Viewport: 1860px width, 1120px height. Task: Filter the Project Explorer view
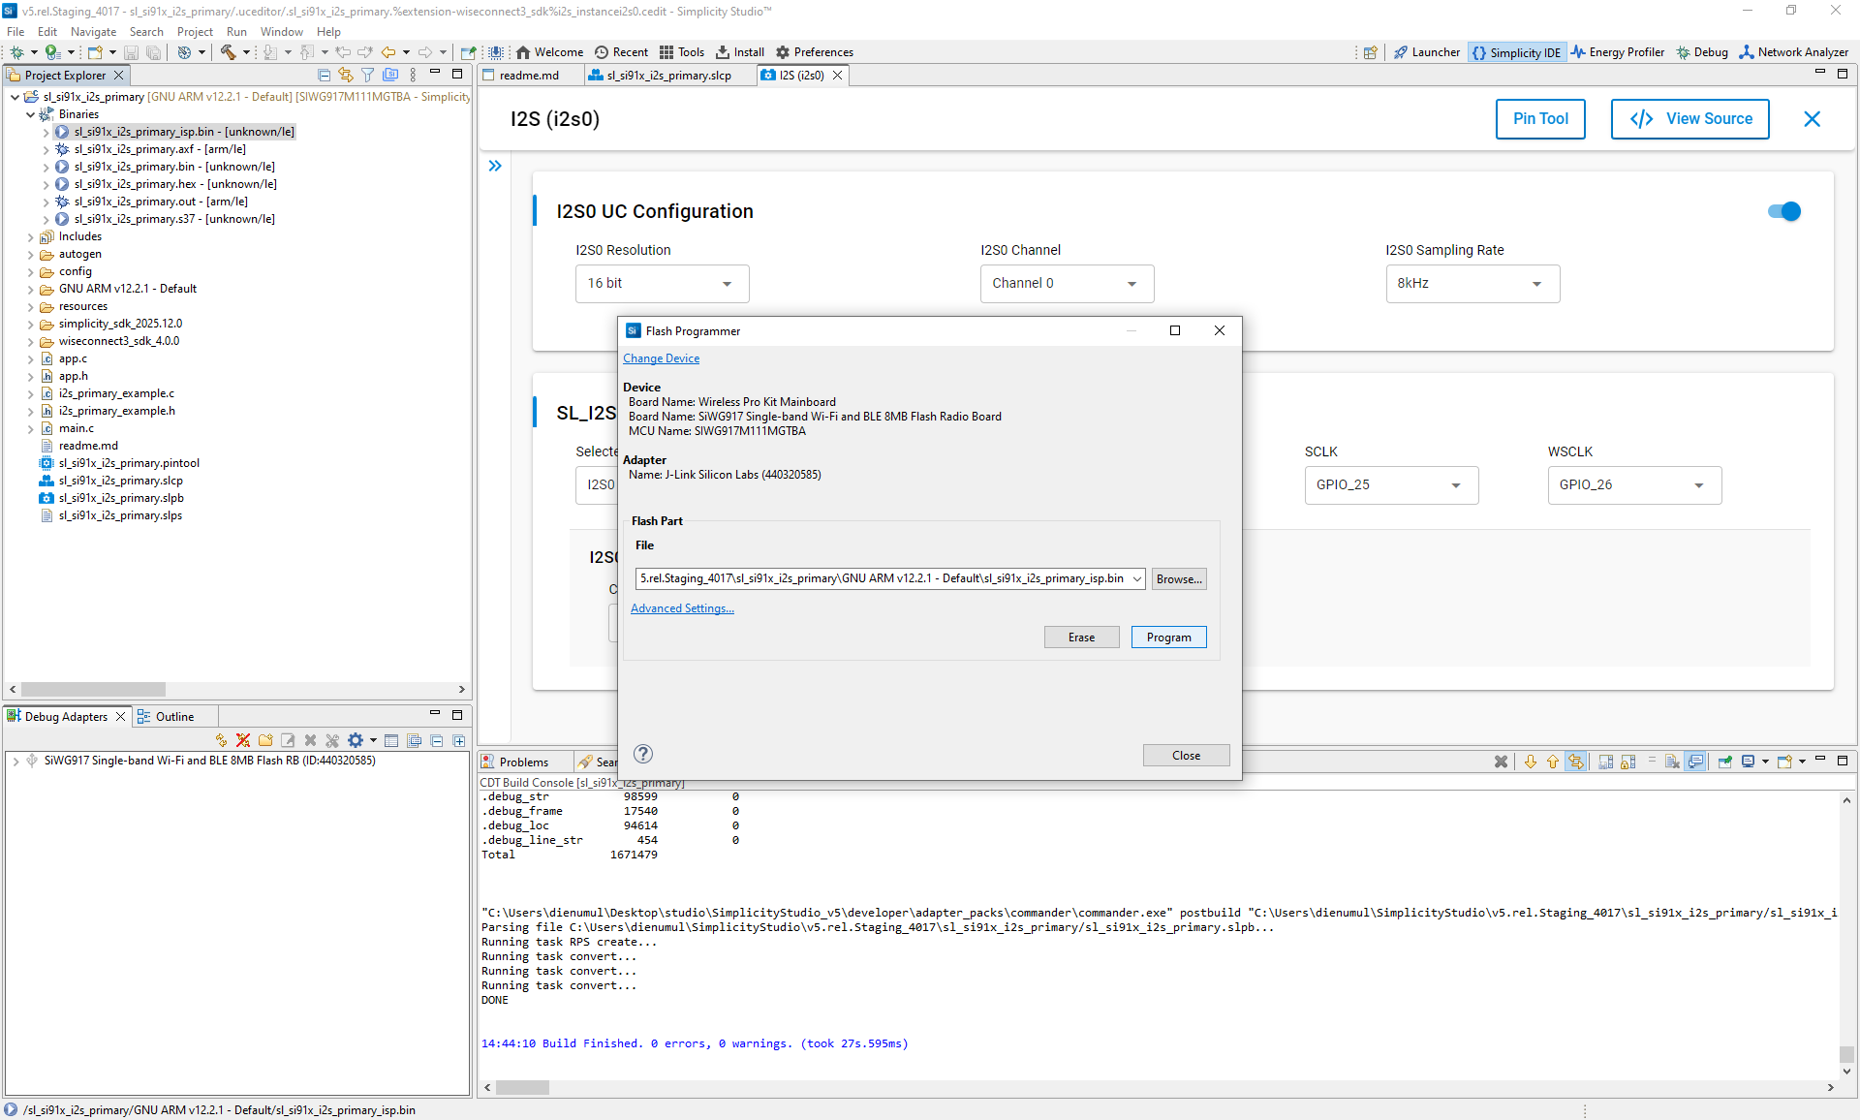pos(367,75)
